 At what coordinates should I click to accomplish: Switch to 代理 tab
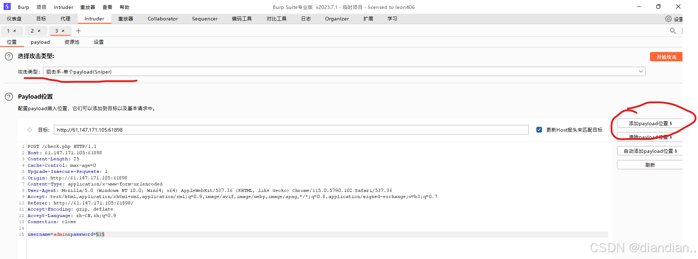click(65, 19)
